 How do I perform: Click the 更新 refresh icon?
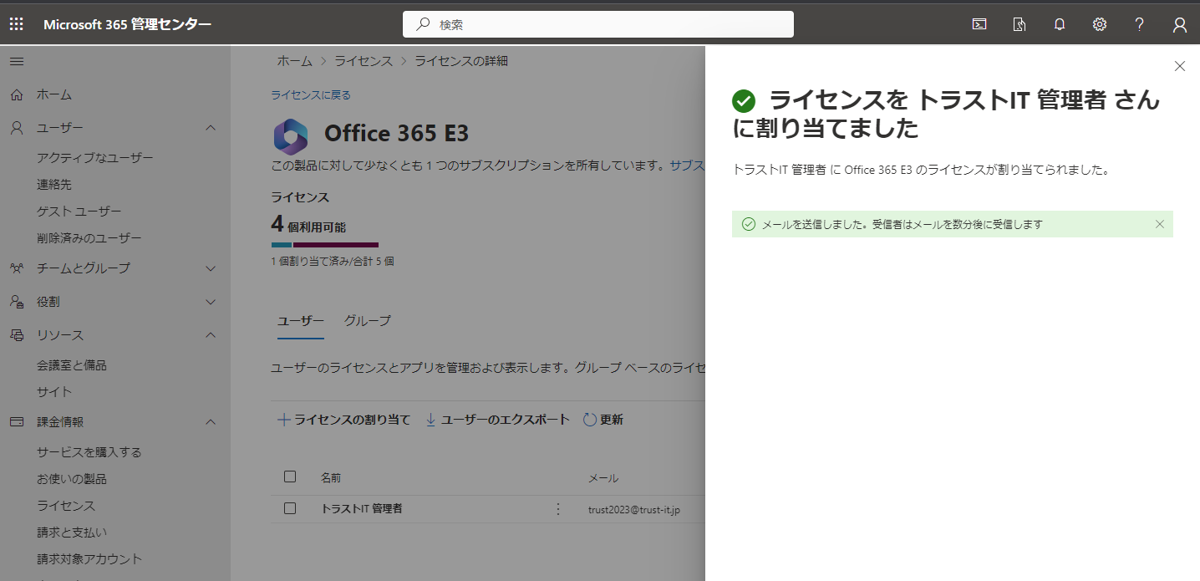pos(590,420)
